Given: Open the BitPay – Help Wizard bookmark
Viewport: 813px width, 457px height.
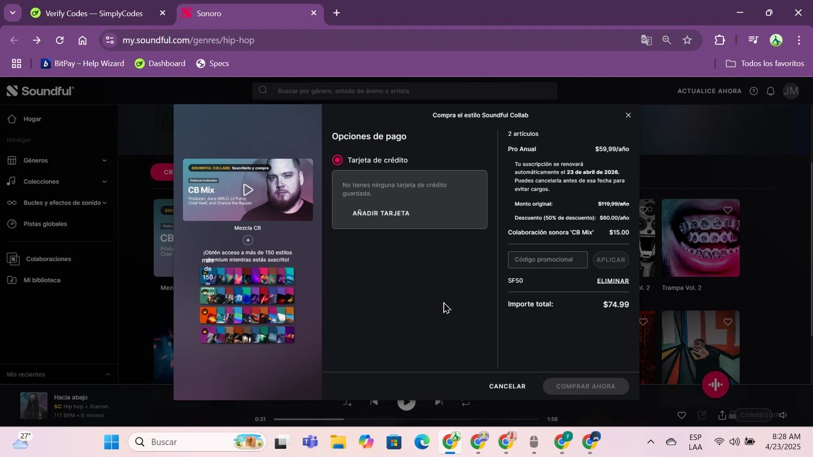Looking at the screenshot, I should (82, 63).
